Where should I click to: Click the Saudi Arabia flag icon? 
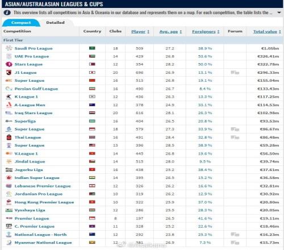[x=92, y=48]
